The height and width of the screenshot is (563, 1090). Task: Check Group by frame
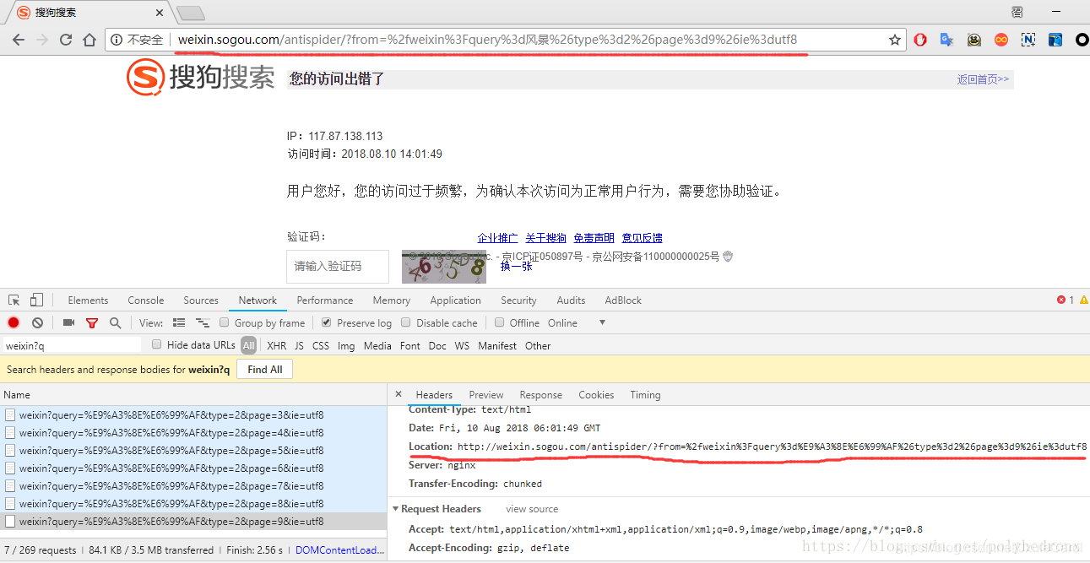point(224,322)
